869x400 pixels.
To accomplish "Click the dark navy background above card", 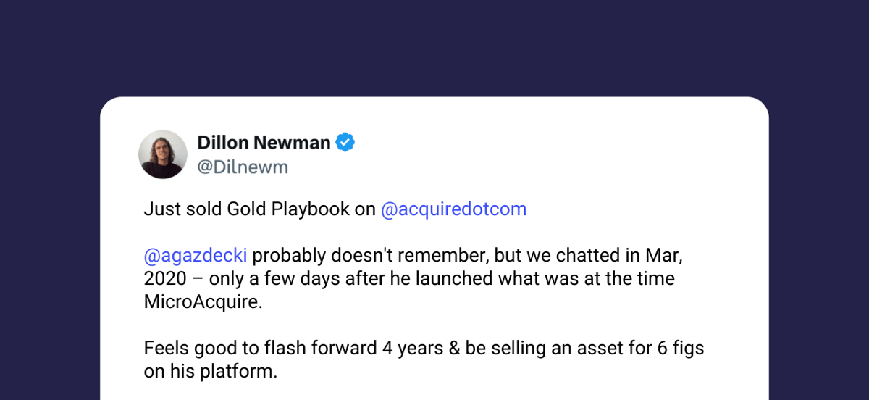I will click(x=434, y=47).
